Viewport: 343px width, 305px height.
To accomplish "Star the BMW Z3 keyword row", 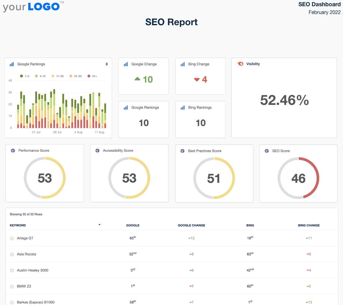I will pos(12,286).
